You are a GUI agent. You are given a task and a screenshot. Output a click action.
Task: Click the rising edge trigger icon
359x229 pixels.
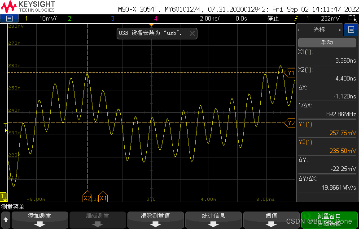click(x=296, y=18)
